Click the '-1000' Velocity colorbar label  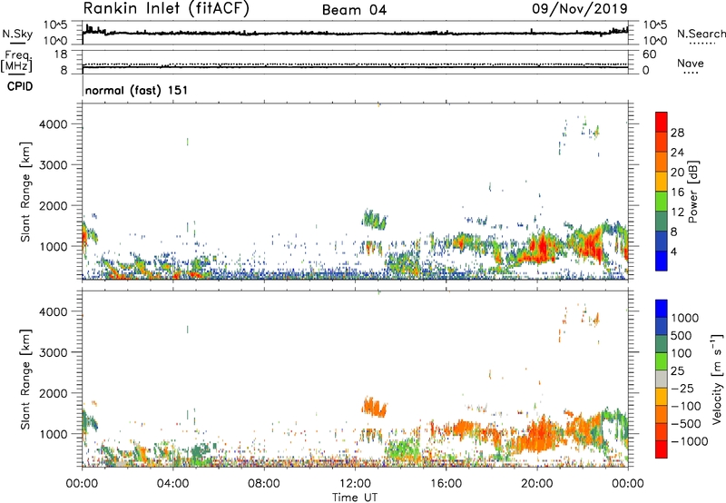point(690,441)
